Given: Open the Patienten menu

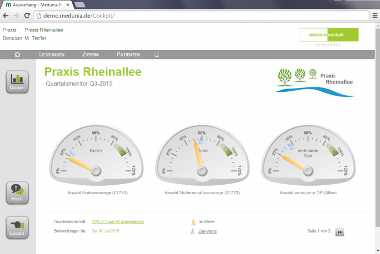Looking at the screenshot, I should pyautogui.click(x=128, y=54).
